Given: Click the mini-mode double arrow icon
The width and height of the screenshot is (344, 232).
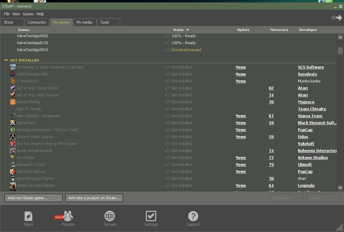Looking at the screenshot, I should click(x=337, y=18).
